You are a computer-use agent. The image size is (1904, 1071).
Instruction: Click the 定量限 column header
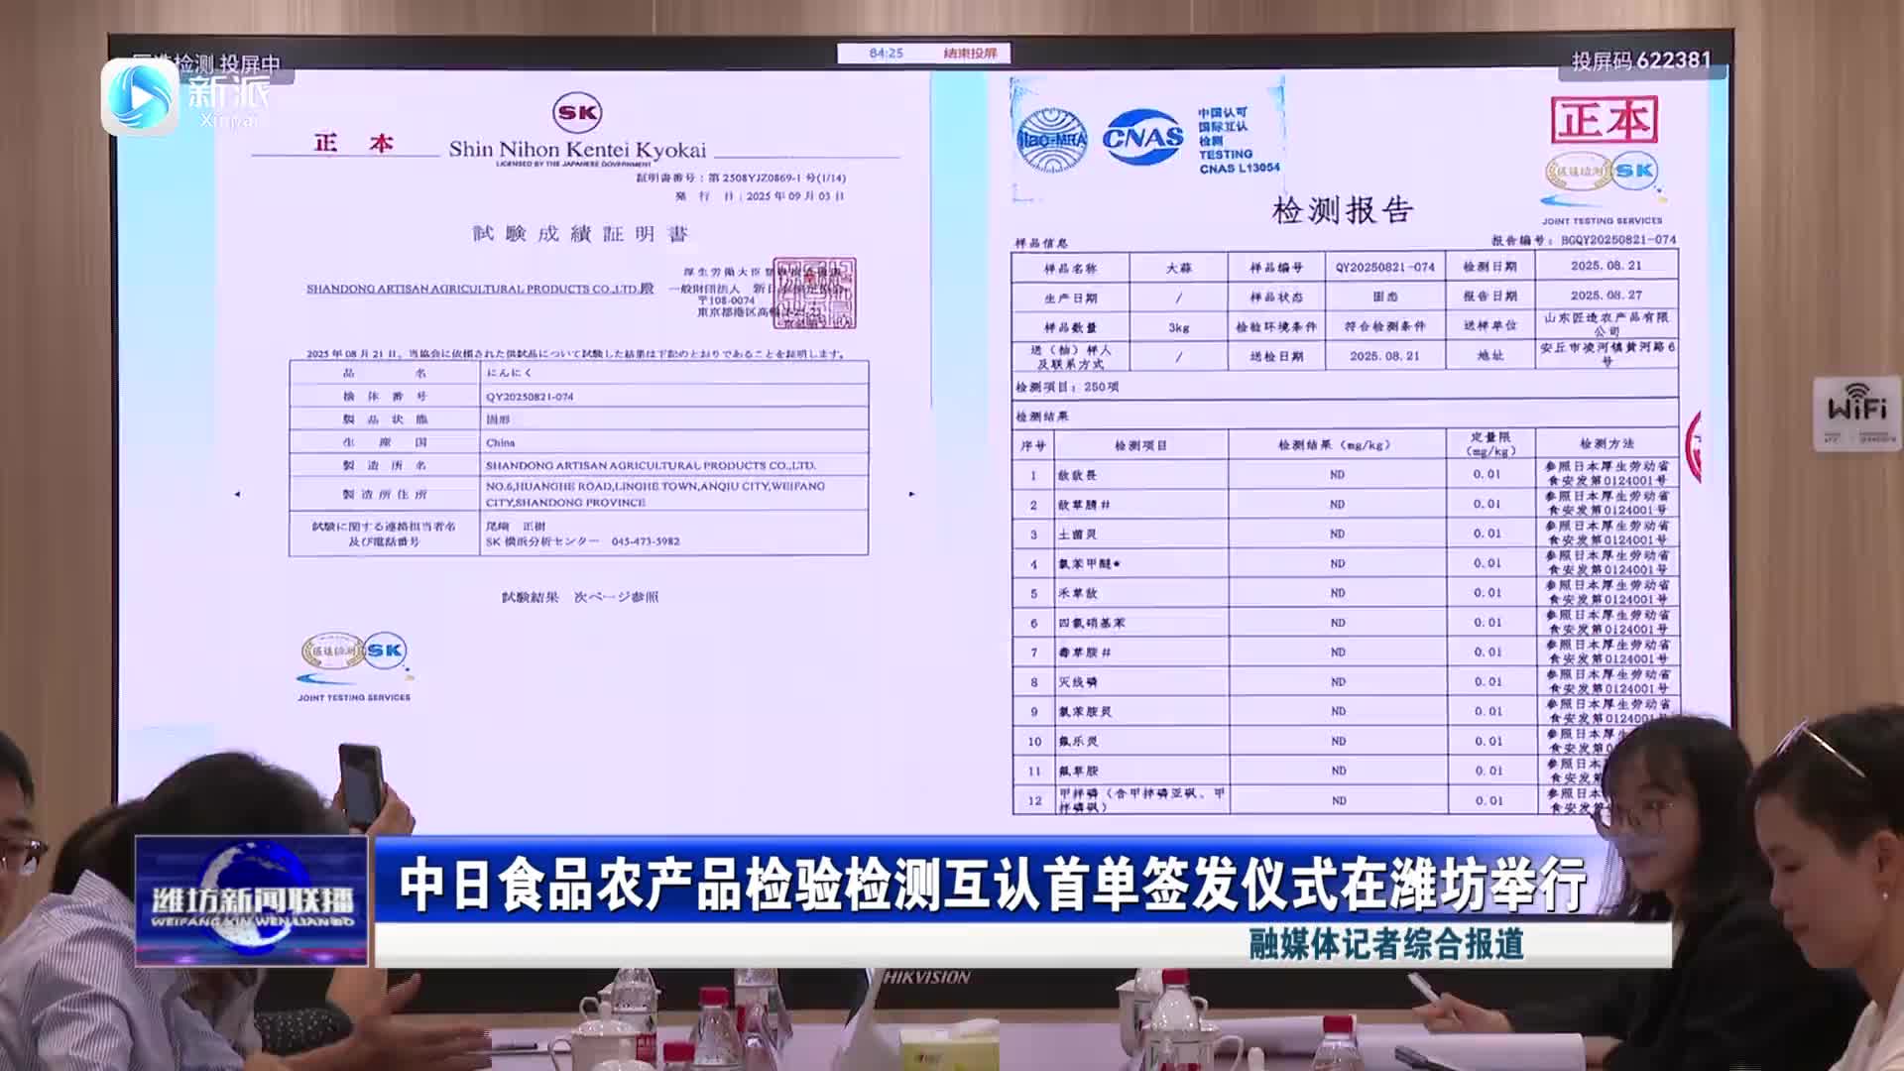pos(1490,443)
